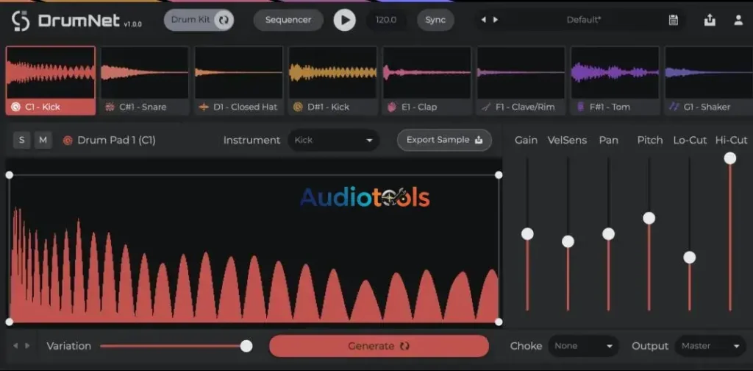Click the Drum Pad 1 (C1) label
This screenshot has width=753, height=371.
pos(116,141)
